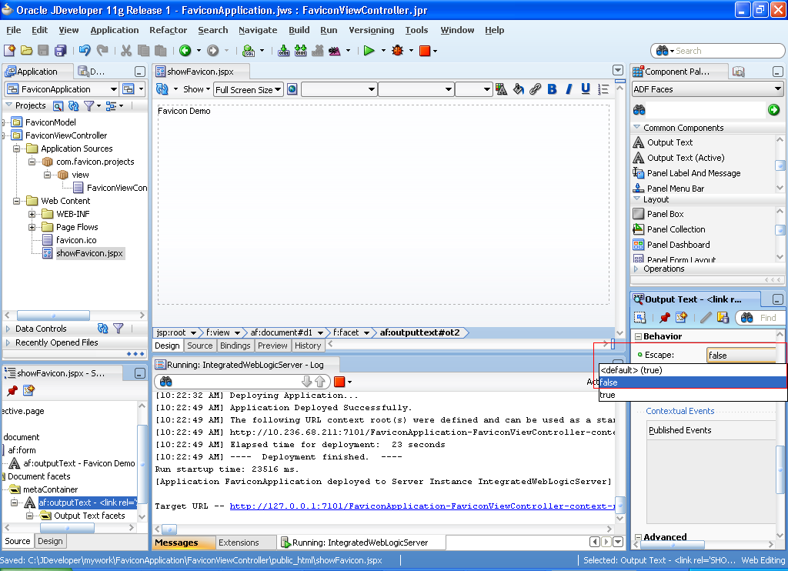Select favicon.ico in project tree

(76, 240)
